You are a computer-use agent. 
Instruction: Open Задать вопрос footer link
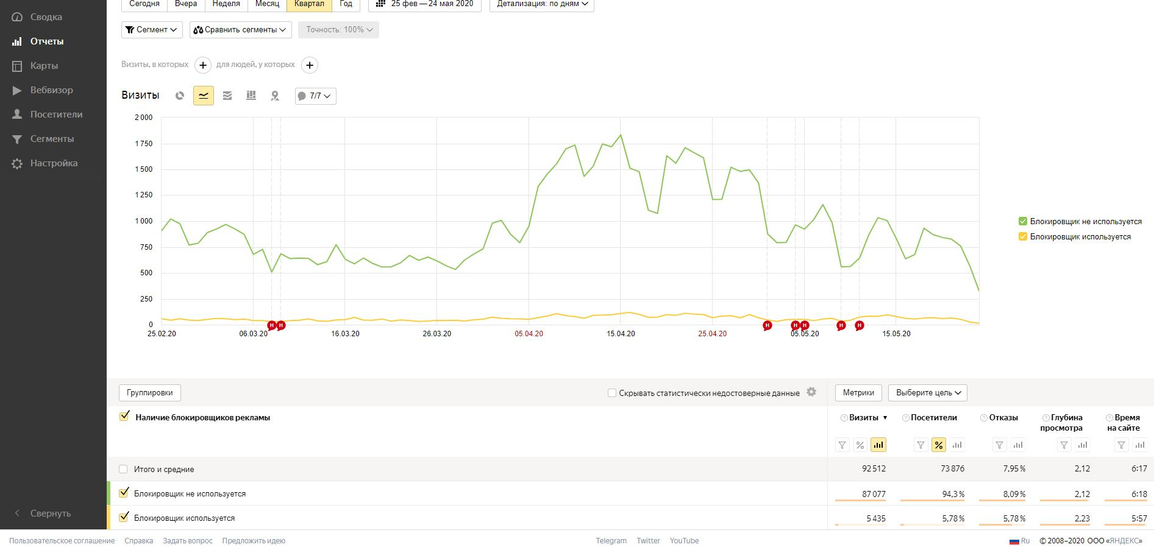(x=188, y=541)
